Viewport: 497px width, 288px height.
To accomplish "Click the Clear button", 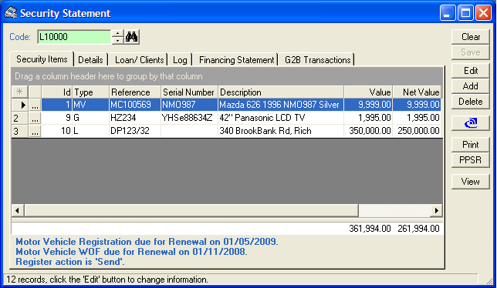I will pyautogui.click(x=471, y=37).
